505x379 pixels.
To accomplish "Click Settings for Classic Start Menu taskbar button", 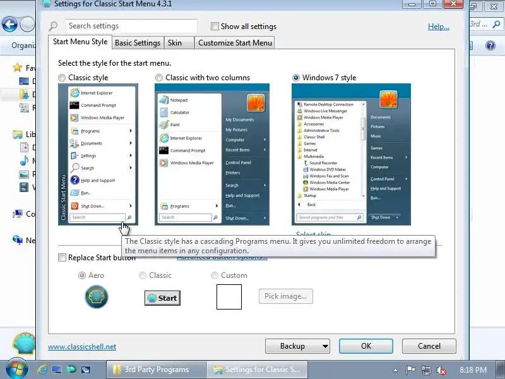I will click(x=258, y=370).
